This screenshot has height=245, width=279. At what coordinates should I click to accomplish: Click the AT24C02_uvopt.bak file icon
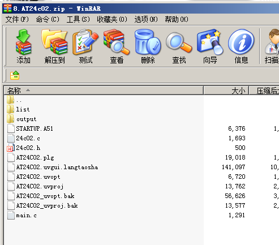tap(11, 196)
